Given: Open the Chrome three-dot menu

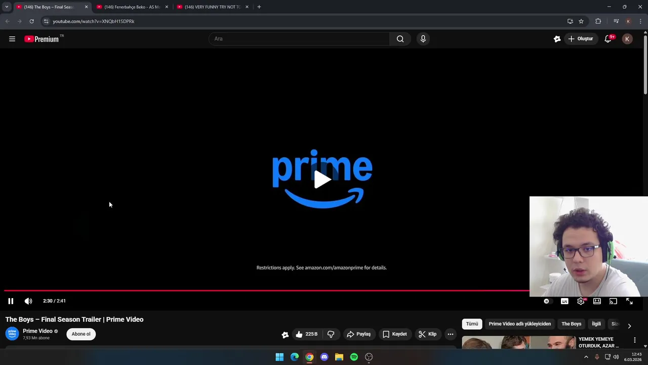Looking at the screenshot, I should pos(640,21).
